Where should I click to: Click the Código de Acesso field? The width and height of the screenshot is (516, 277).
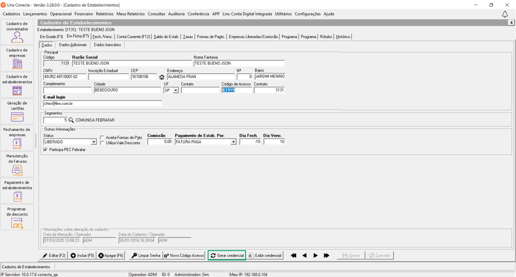tap(237, 90)
